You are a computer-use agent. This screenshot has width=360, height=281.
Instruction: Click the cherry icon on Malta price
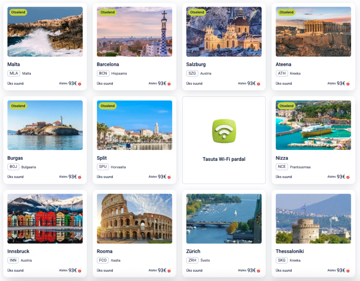point(80,84)
